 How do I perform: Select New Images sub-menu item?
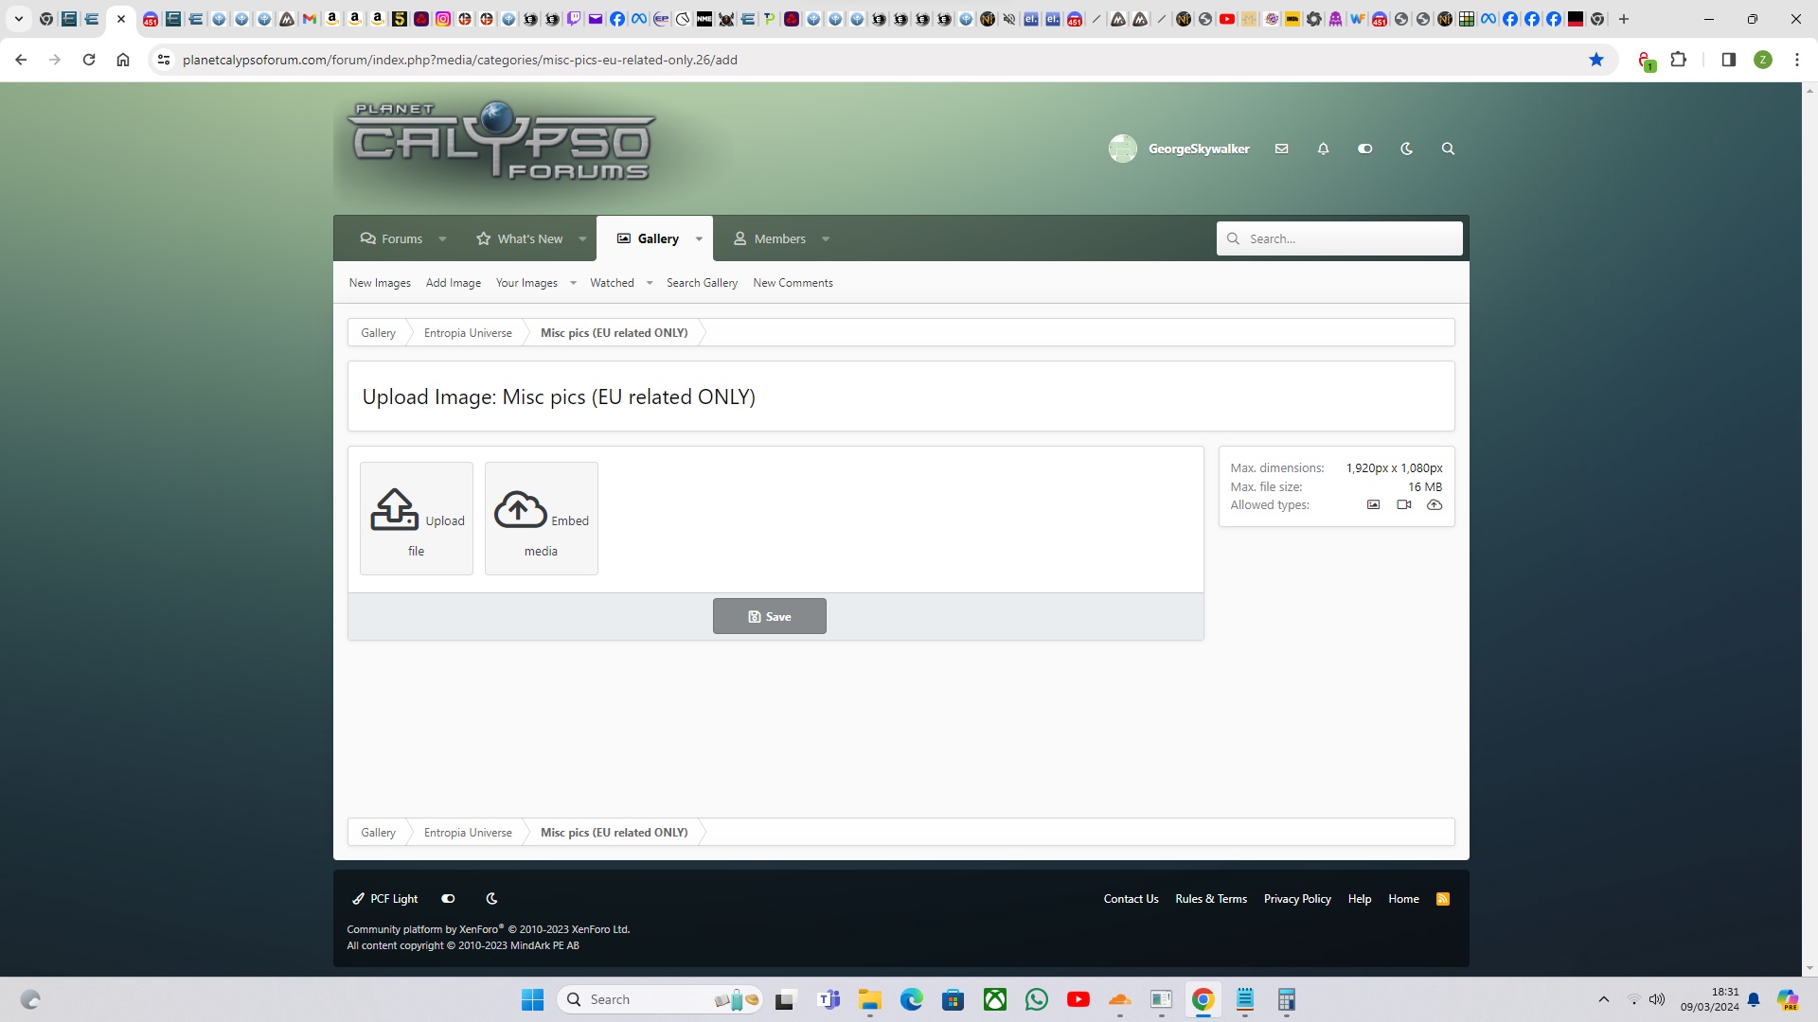click(380, 283)
